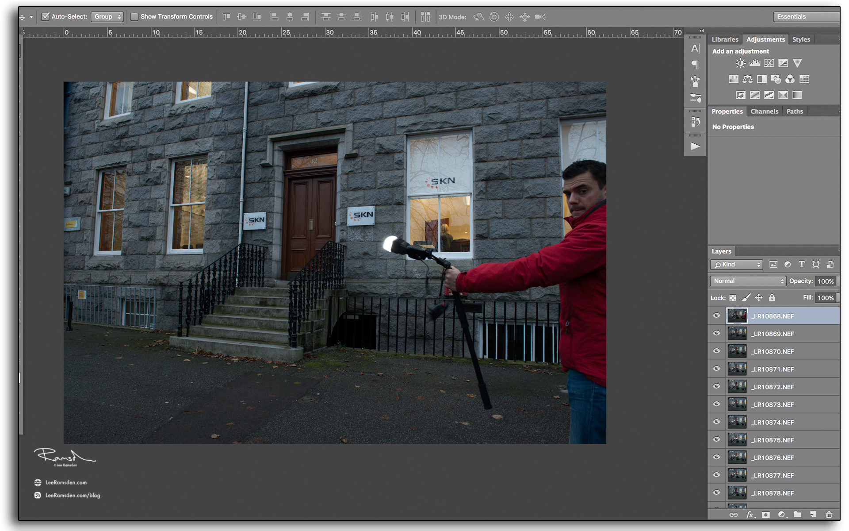Add a Gradient Map adjustment
The width and height of the screenshot is (849, 531).
point(797,95)
